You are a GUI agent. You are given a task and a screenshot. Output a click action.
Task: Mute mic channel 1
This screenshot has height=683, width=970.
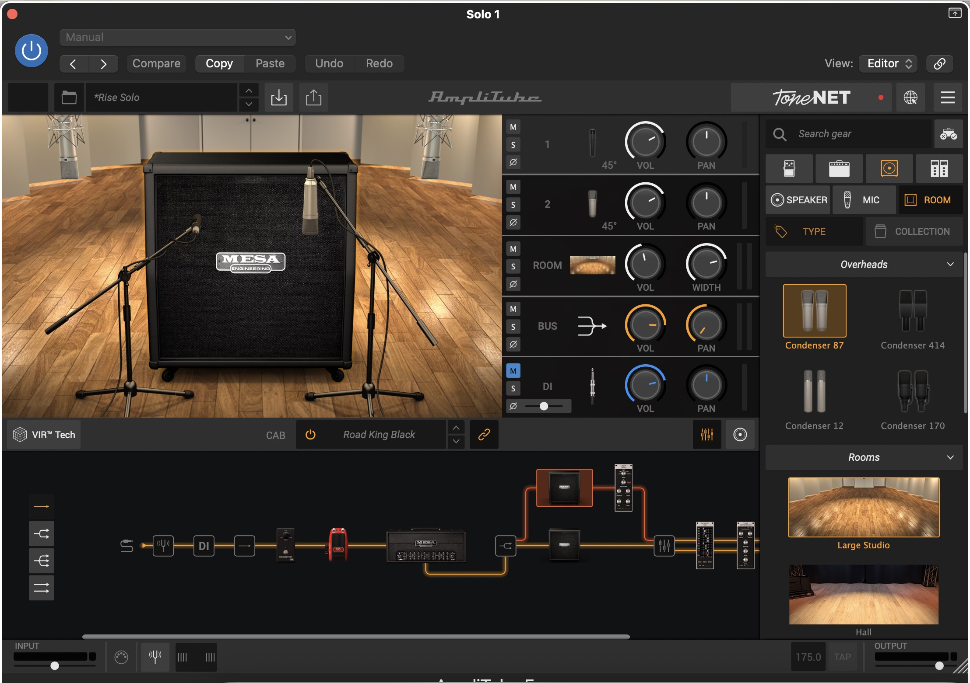(x=513, y=127)
